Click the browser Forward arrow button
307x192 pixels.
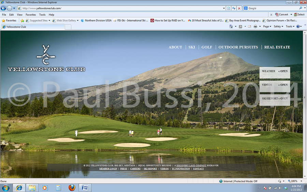tap(10, 8)
